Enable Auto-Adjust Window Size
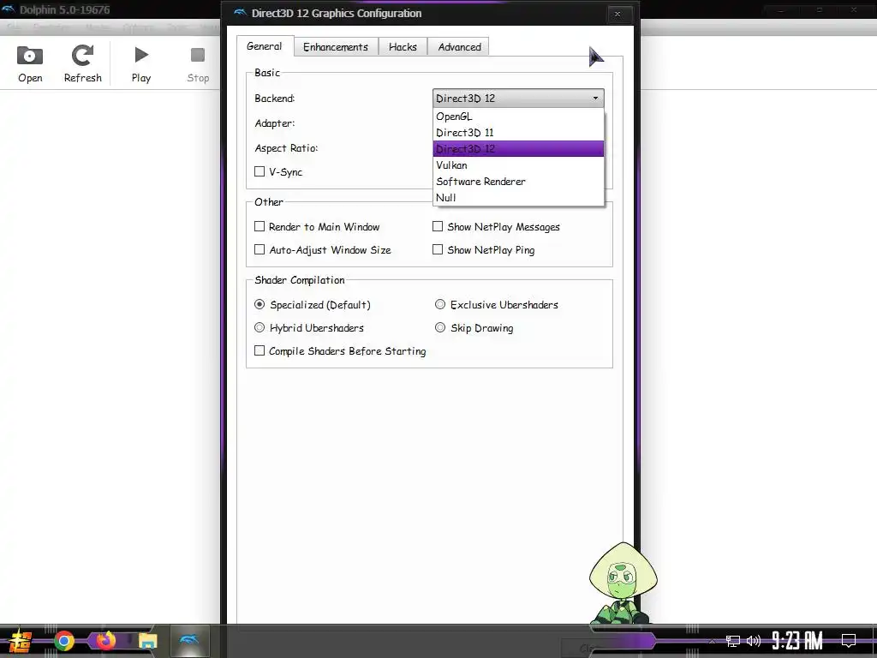 pos(260,249)
